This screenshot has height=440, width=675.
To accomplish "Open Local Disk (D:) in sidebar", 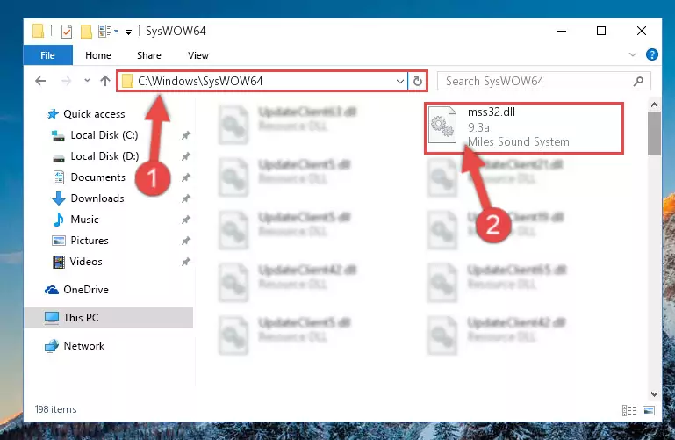I will point(104,156).
